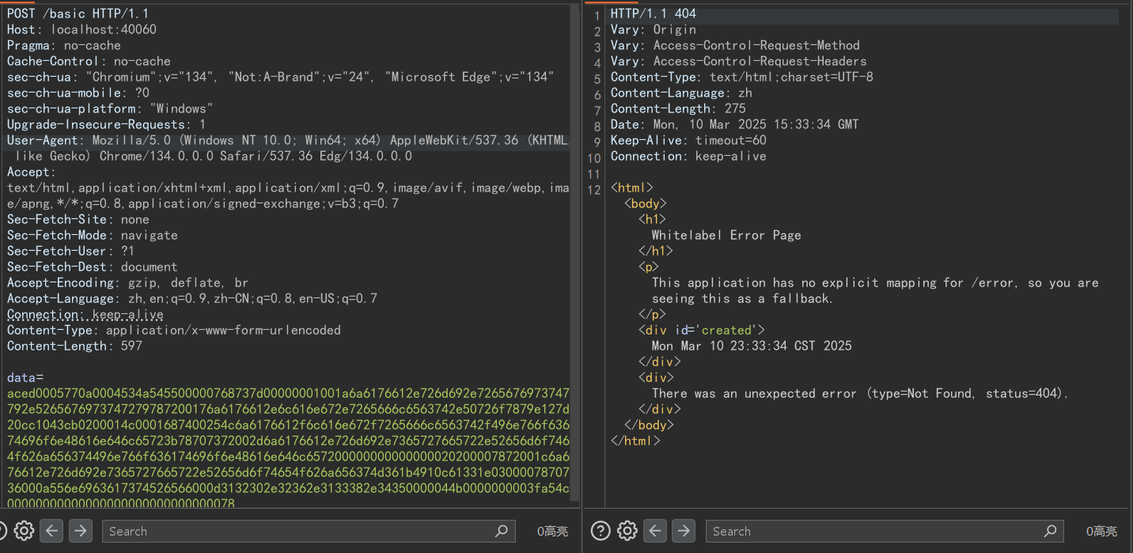
Task: Click the Content-Type x-www-form-urlencoded header
Action: pos(174,330)
